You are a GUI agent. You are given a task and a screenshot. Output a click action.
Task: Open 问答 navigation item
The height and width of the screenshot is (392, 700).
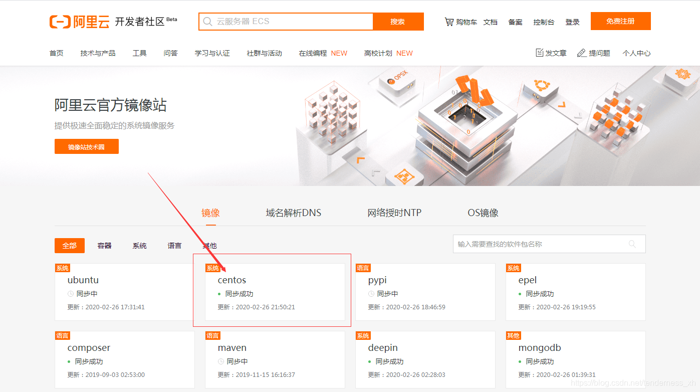[170, 53]
